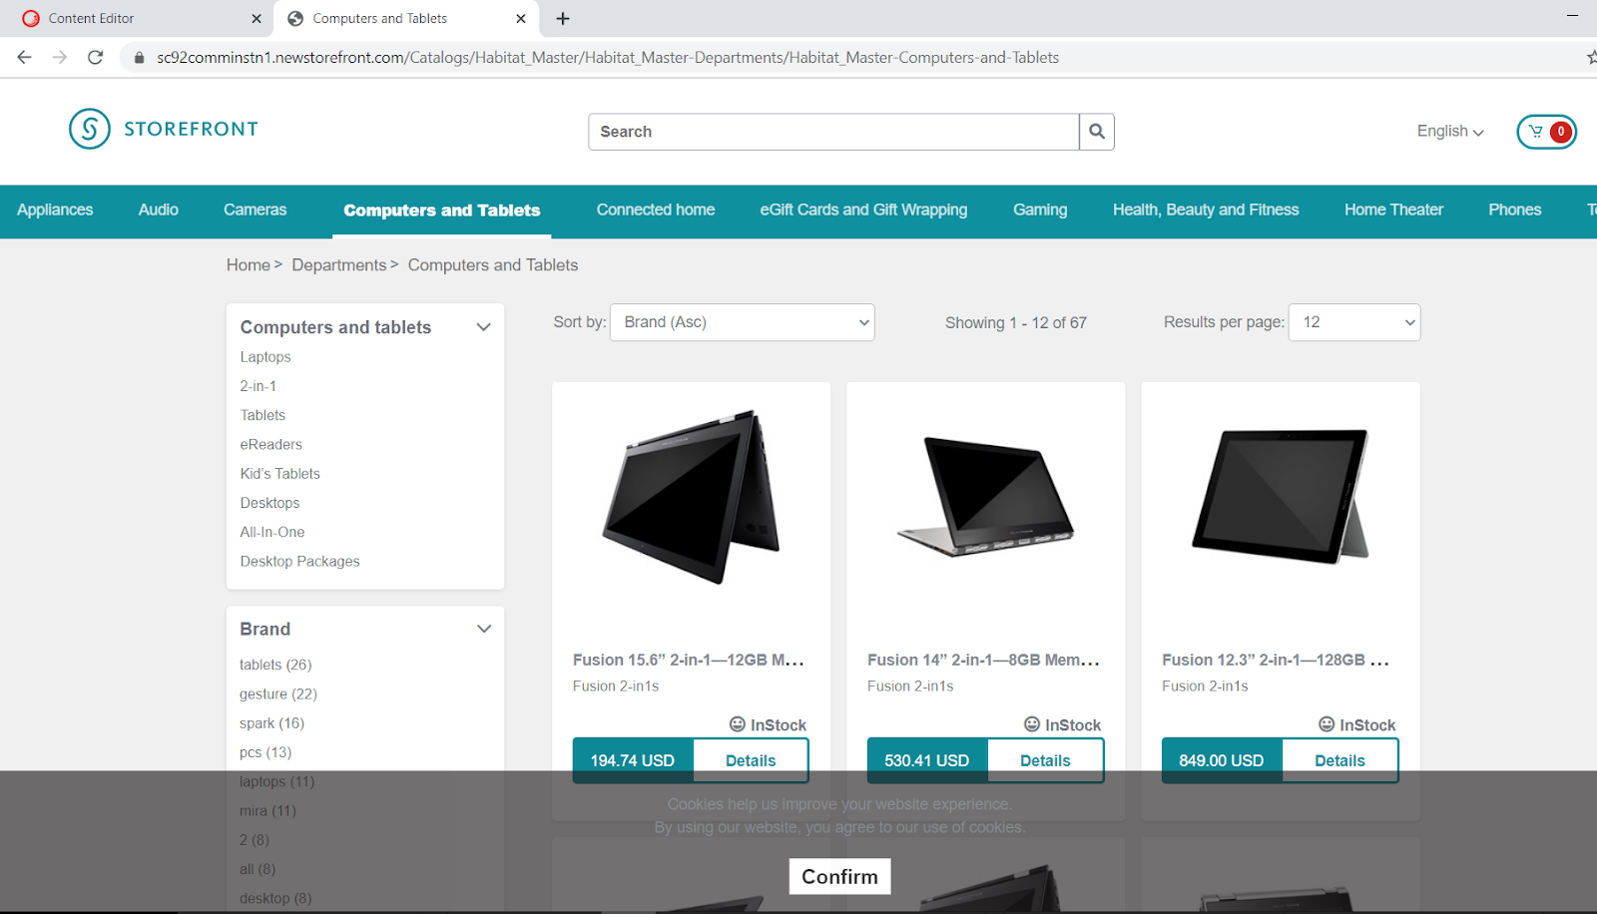Viewport: 1597px width, 914px height.
Task: Filter by brand spark (16)
Action: pos(271,723)
